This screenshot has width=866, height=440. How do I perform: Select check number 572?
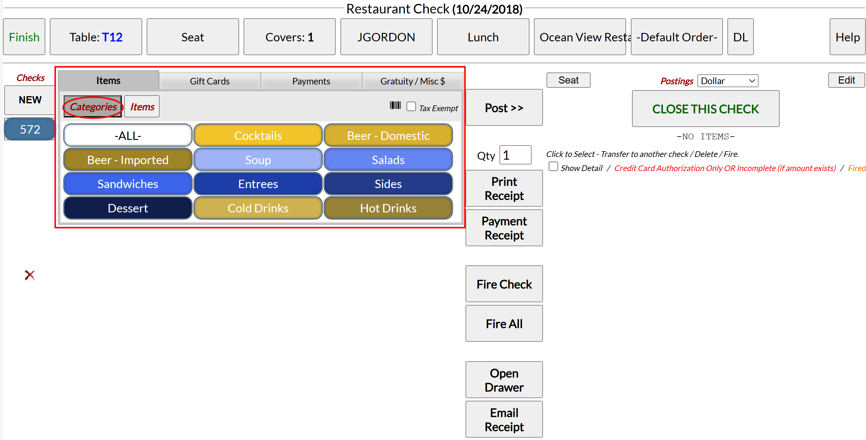tap(30, 129)
